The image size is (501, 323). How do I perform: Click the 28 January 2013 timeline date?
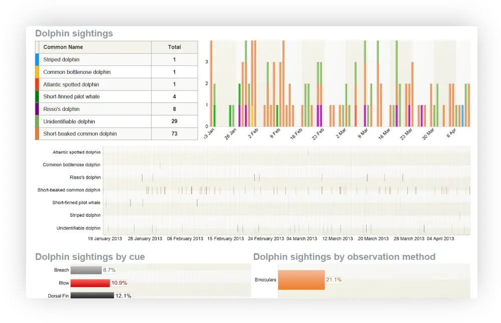pos(145,239)
